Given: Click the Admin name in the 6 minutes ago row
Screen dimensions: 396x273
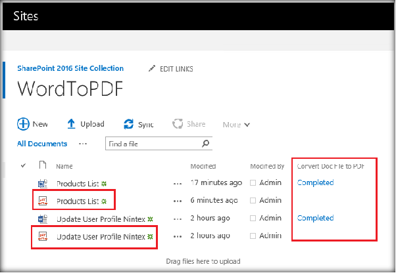Looking at the screenshot, I should pos(270,200).
